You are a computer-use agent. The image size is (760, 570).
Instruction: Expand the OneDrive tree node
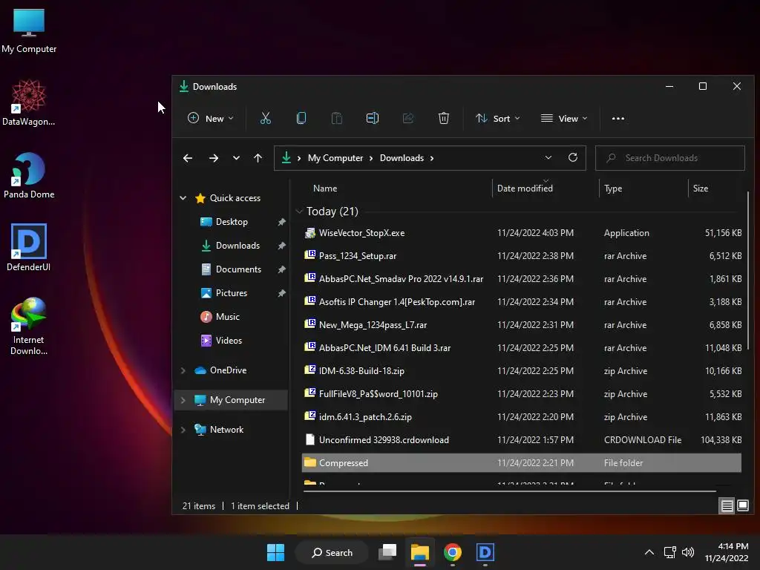click(x=183, y=370)
